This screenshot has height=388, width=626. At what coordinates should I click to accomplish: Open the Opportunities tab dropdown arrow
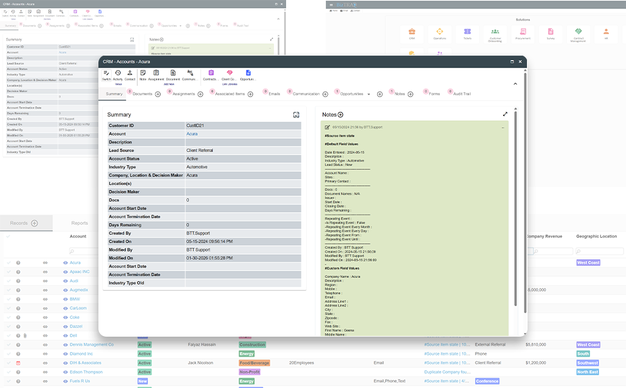pyautogui.click(x=369, y=94)
